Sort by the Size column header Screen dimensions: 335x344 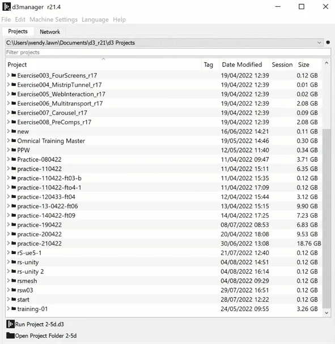tap(308, 64)
